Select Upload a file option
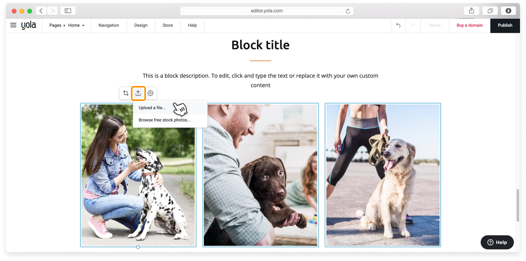Viewport: 526px width, 261px height. pos(152,108)
